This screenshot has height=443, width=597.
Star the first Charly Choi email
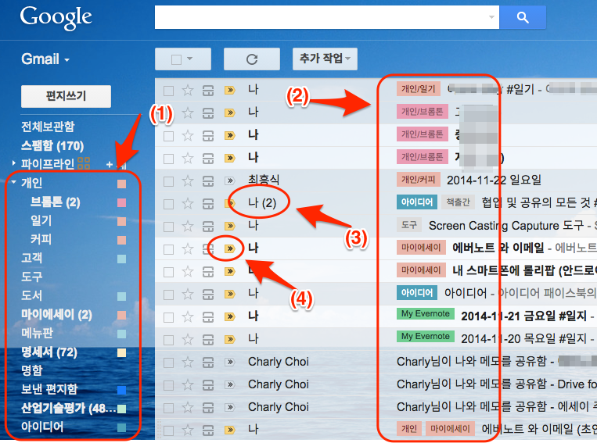(x=188, y=362)
